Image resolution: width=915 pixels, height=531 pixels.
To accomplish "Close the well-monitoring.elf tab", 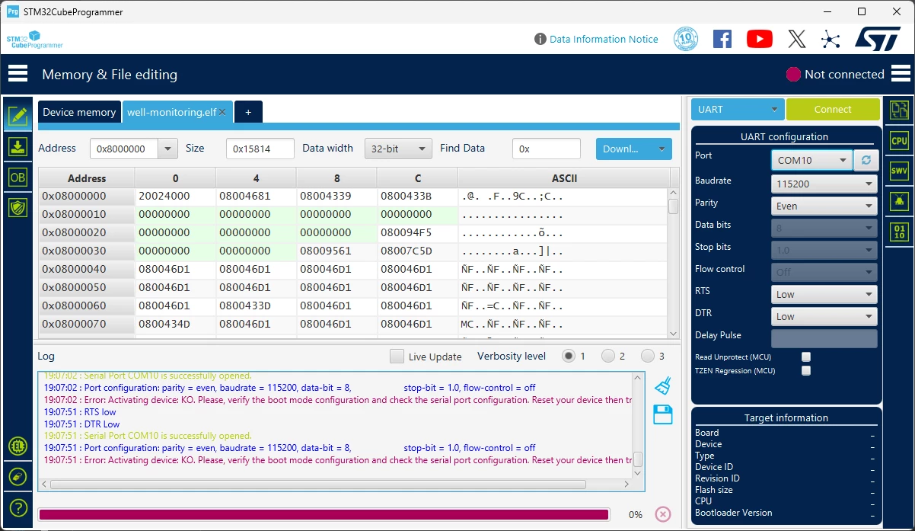I will (222, 112).
